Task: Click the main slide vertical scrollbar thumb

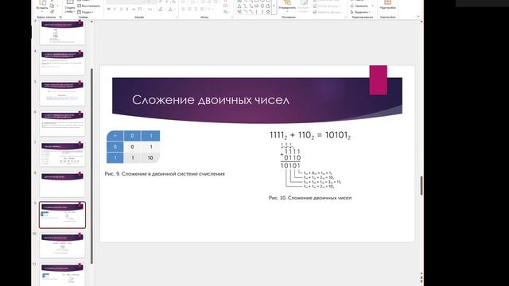Action: [x=422, y=185]
